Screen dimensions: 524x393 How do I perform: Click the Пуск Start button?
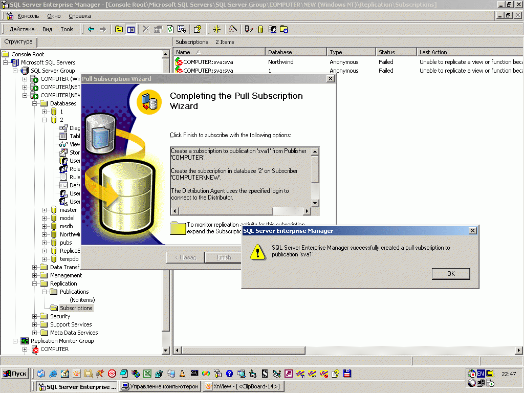pos(15,374)
